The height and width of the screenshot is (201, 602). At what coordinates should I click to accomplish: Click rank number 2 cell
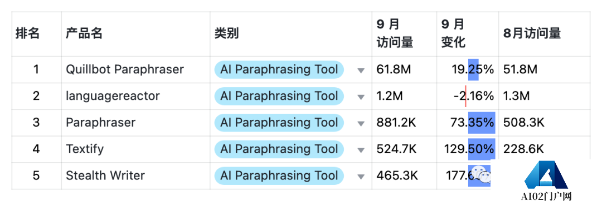(x=36, y=96)
